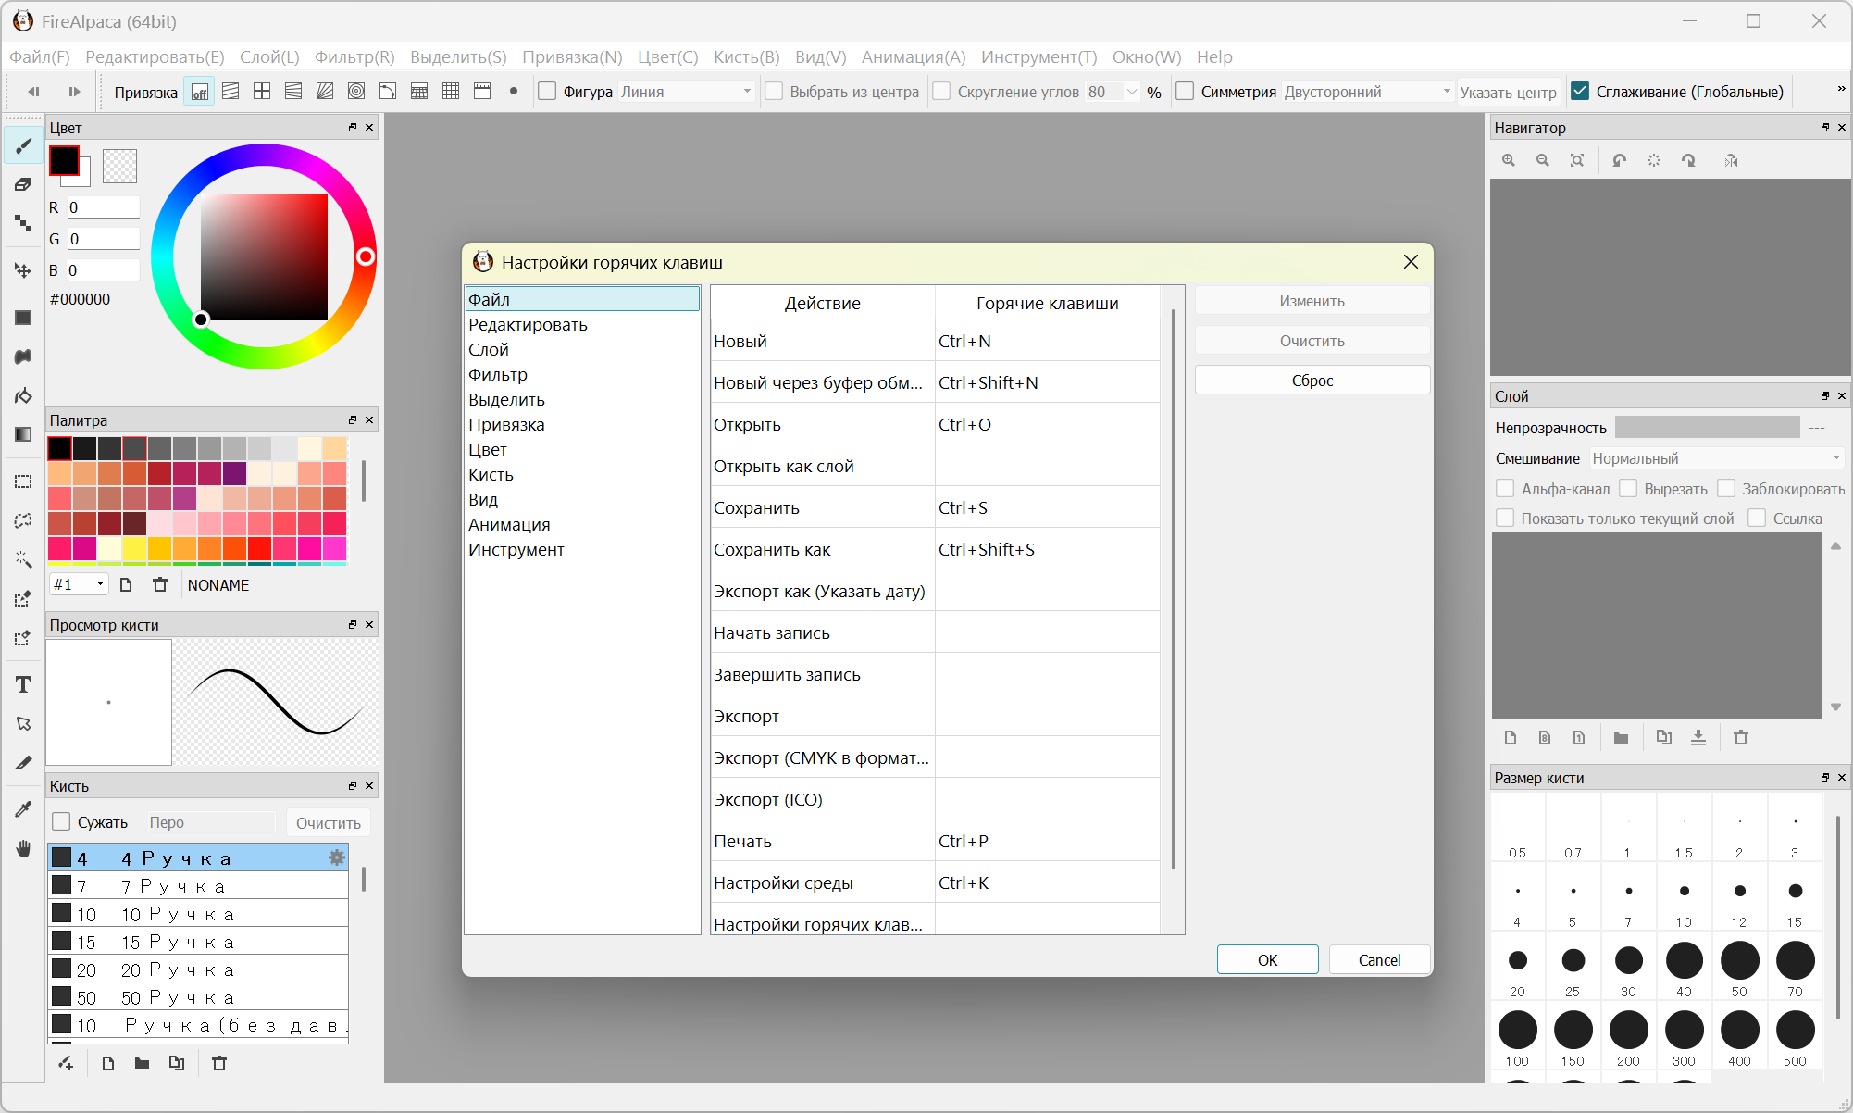The width and height of the screenshot is (1853, 1113).
Task: Click delete layer trash icon
Action: click(x=1741, y=738)
